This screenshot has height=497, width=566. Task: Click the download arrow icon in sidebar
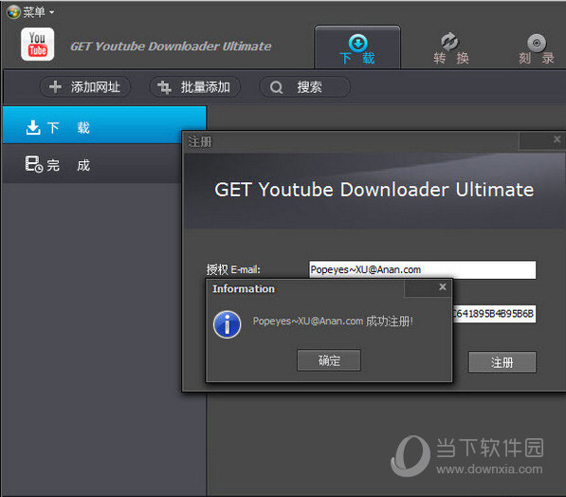(33, 127)
